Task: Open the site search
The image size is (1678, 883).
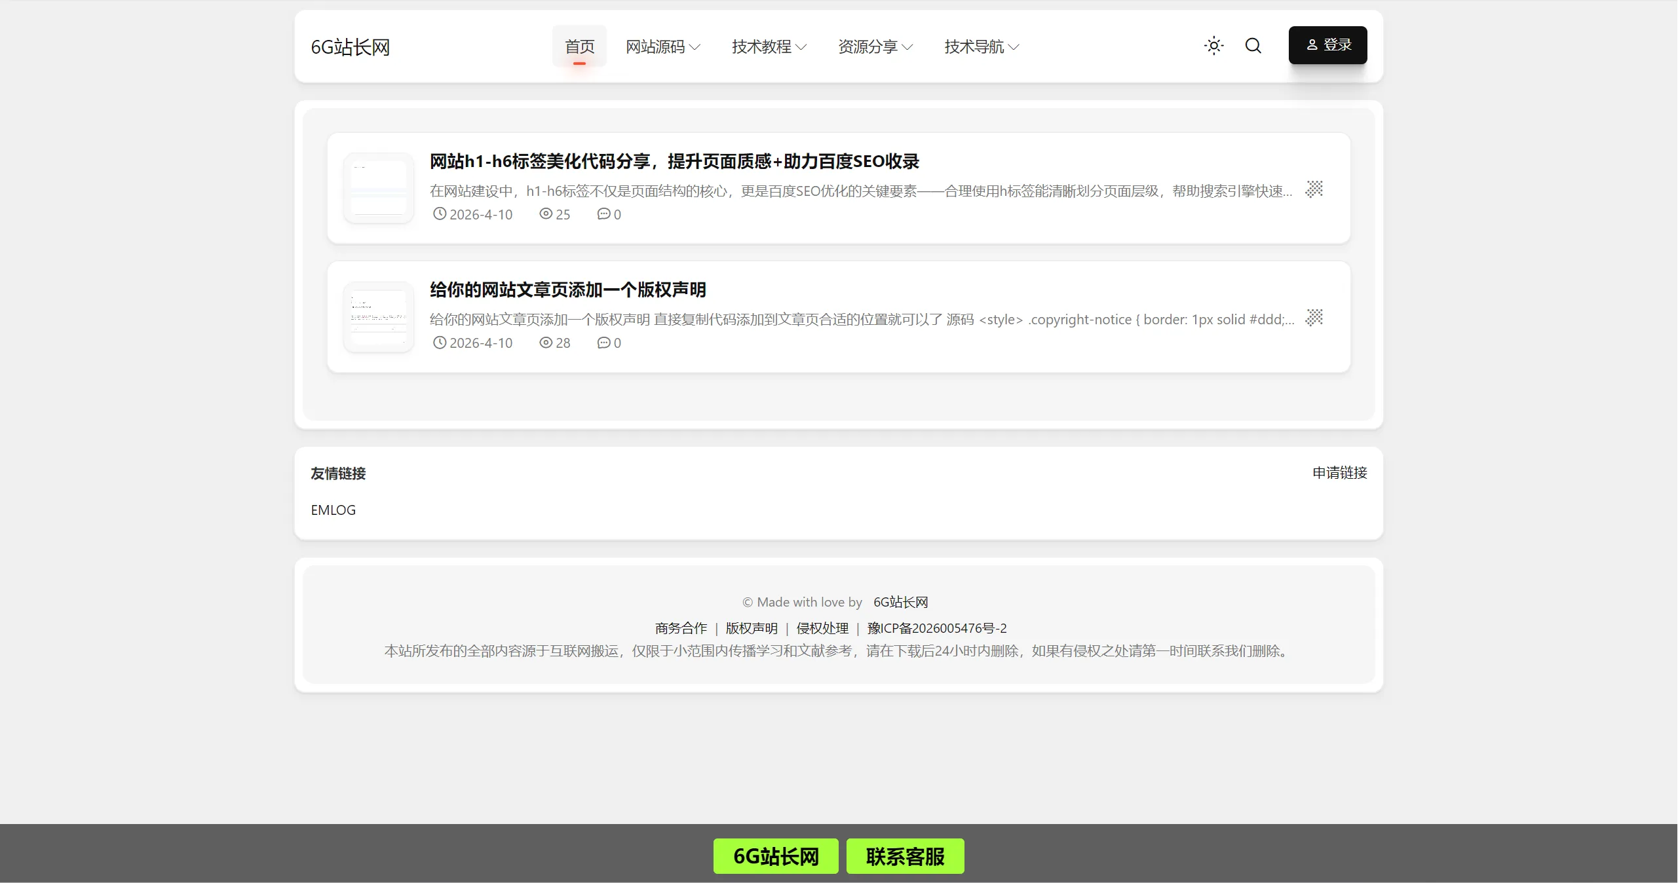Action: point(1252,46)
